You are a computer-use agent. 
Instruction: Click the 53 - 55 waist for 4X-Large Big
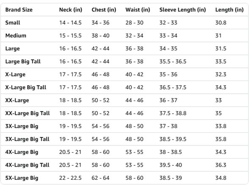coord(134,152)
